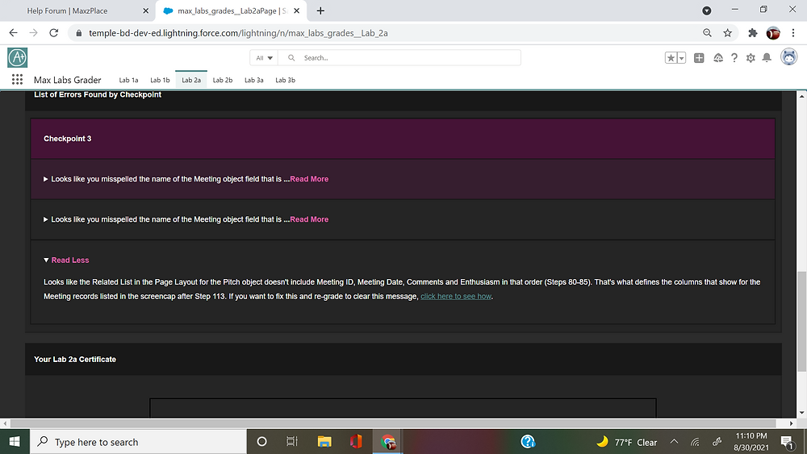The width and height of the screenshot is (807, 454).
Task: Collapse the error with the Read Less triangle
Action: pyautogui.click(x=46, y=260)
